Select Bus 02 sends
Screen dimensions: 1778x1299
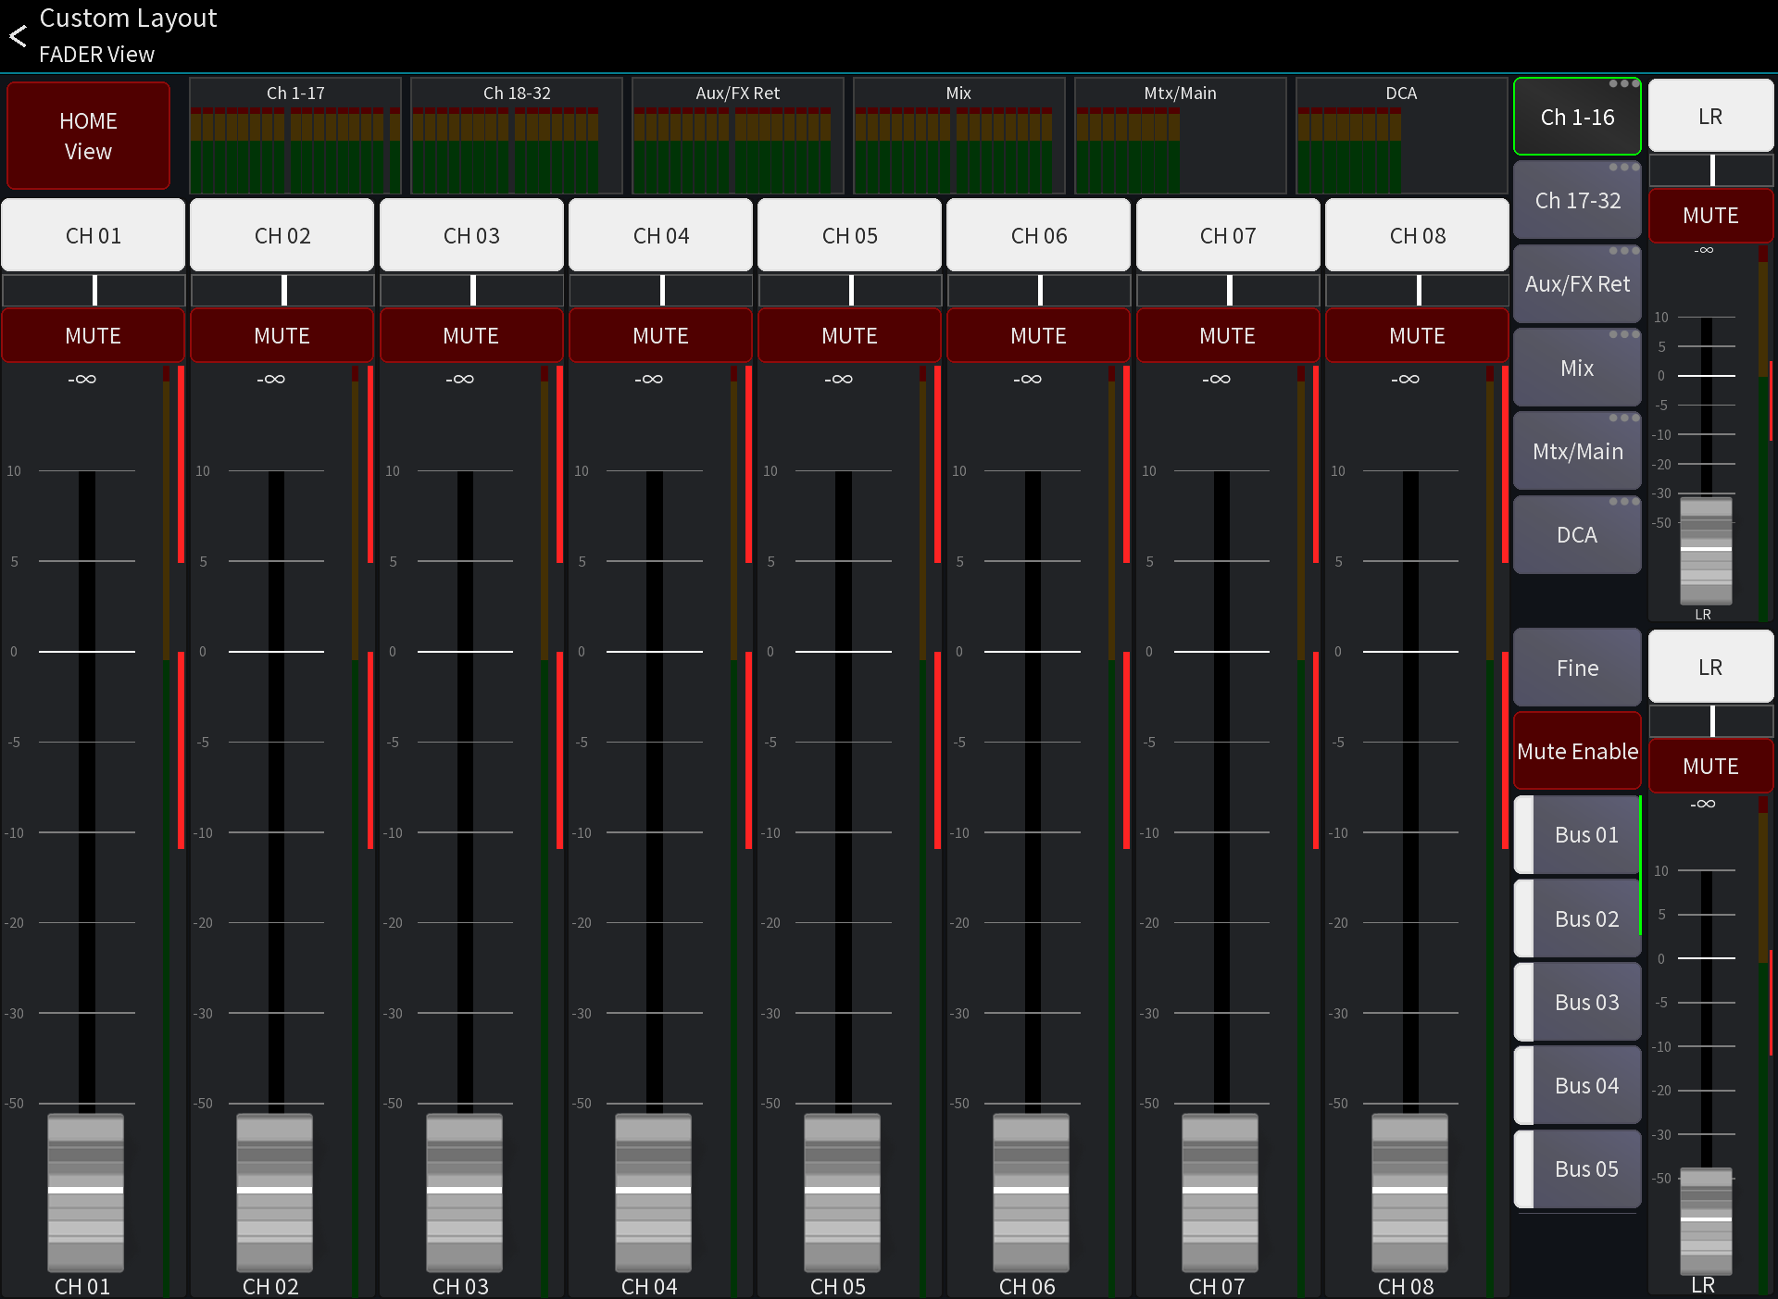tap(1577, 918)
